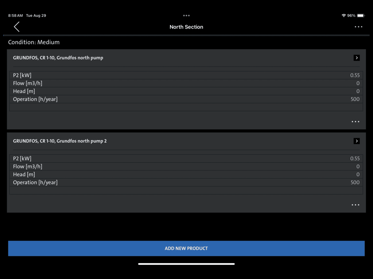The height and width of the screenshot is (279, 373).
Task: Tap the multitasking dots in status bar
Action: (x=186, y=15)
